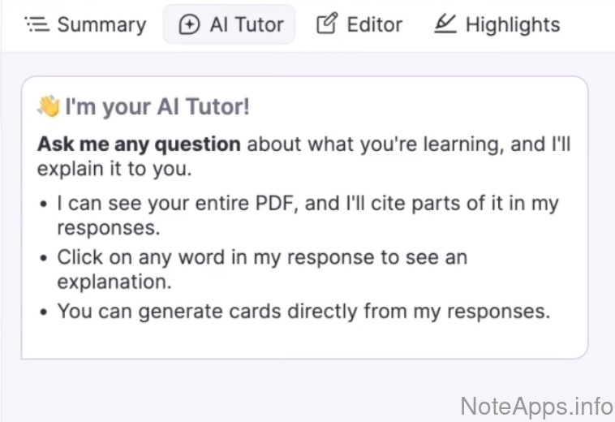The height and width of the screenshot is (422, 615).
Task: Select the Editor tab label
Action: (374, 24)
